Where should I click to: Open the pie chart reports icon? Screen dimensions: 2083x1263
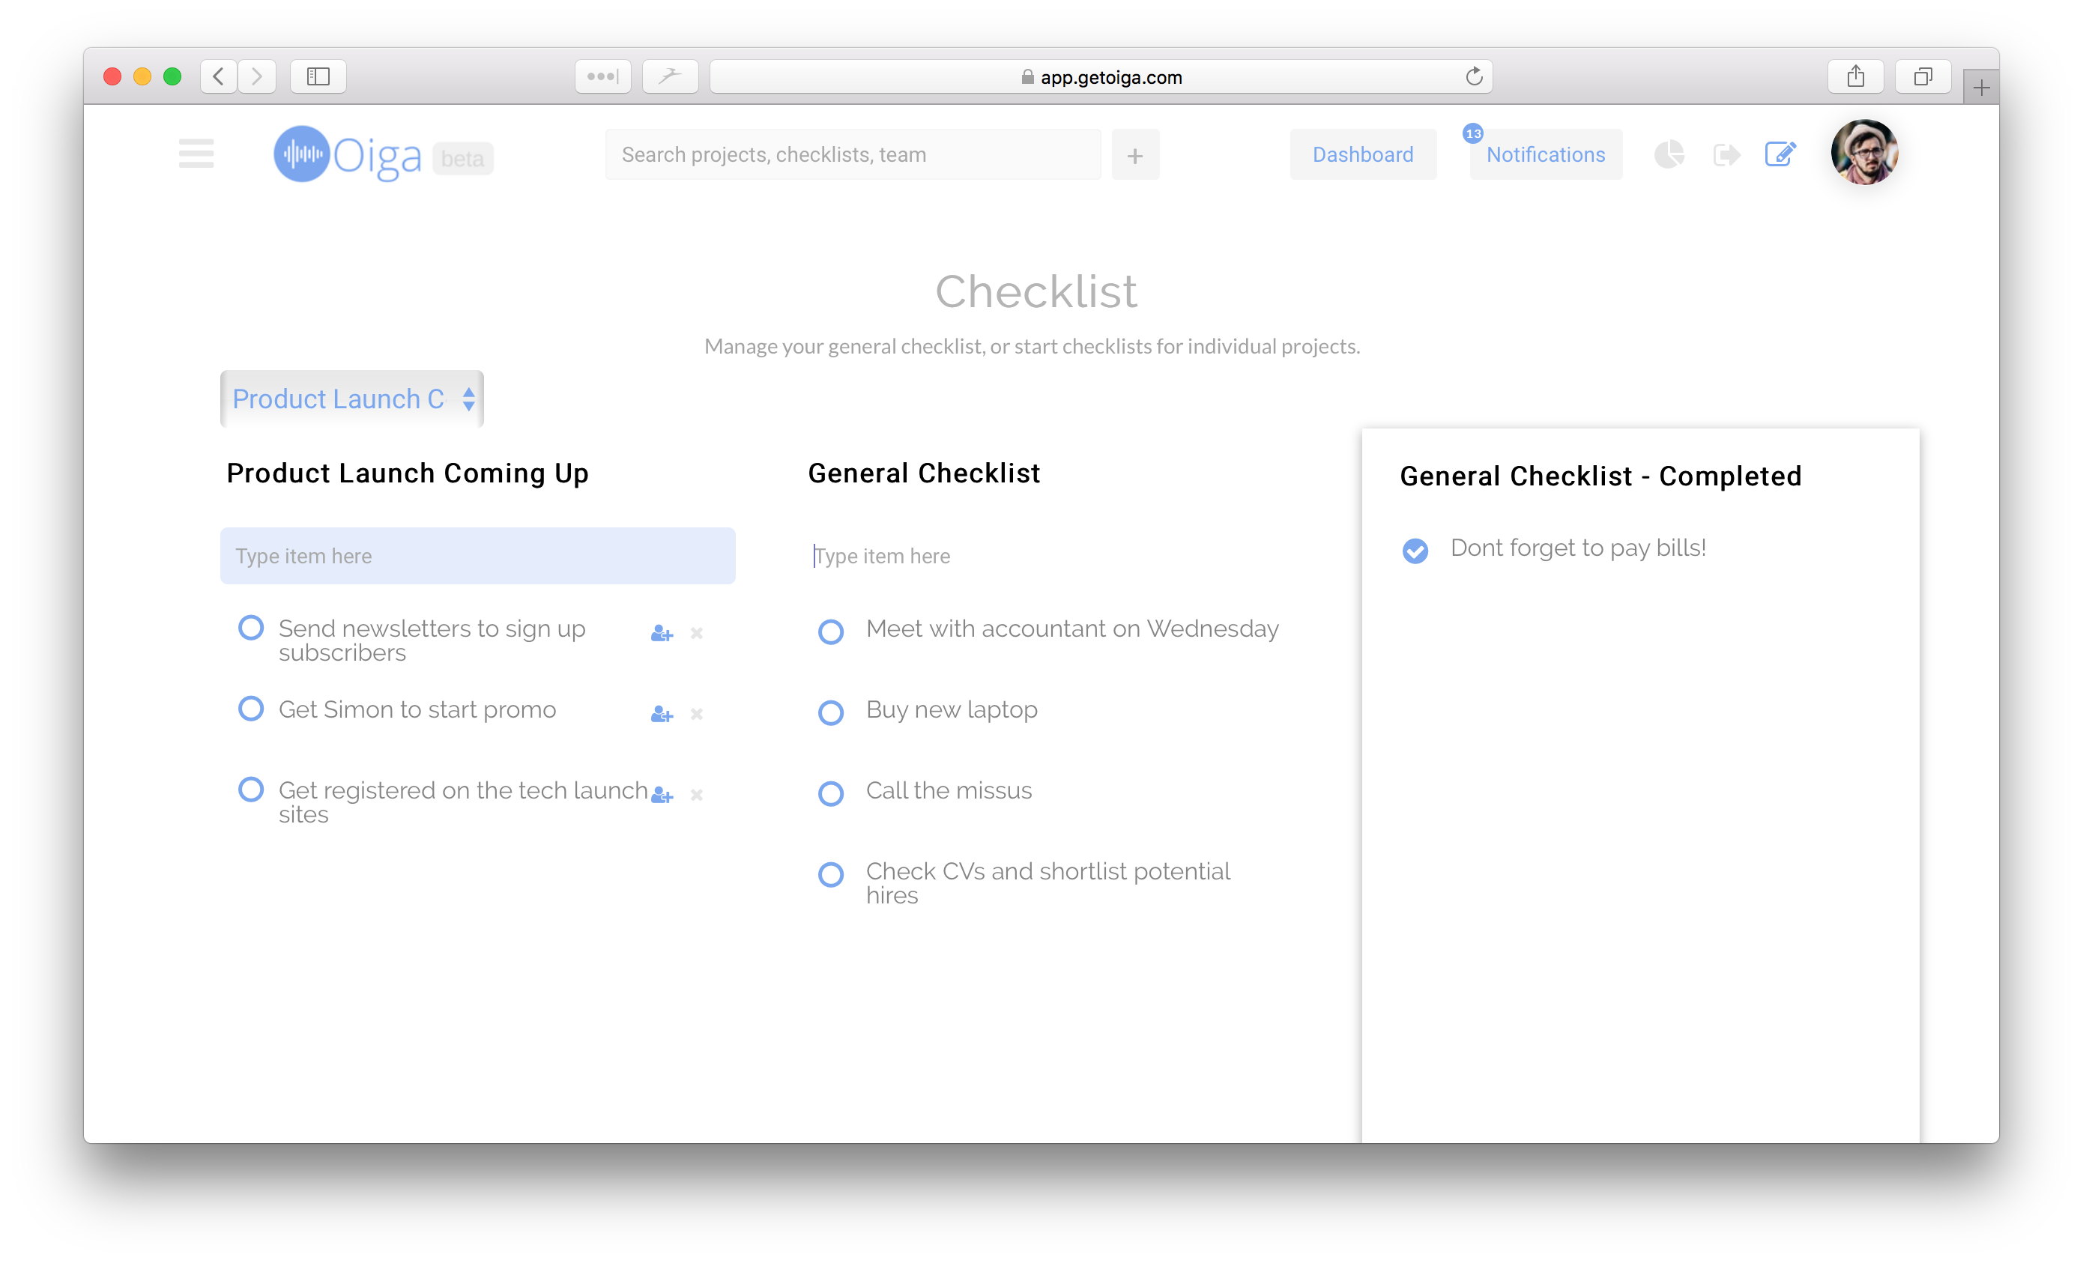tap(1669, 154)
